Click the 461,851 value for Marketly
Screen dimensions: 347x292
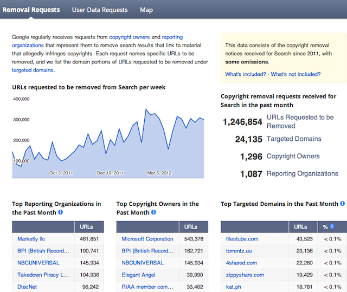(x=89, y=239)
